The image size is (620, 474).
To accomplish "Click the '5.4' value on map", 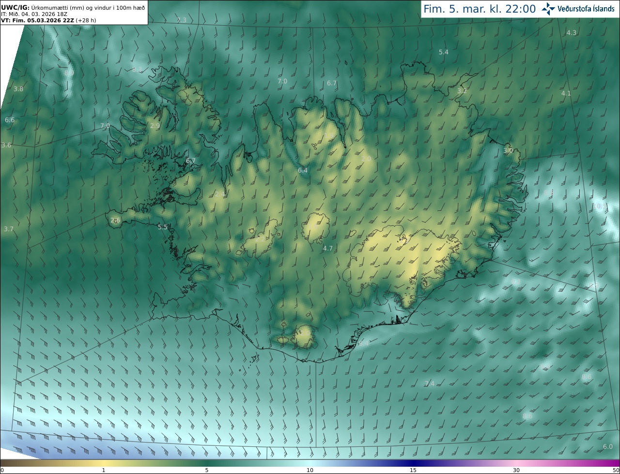I will (444, 52).
